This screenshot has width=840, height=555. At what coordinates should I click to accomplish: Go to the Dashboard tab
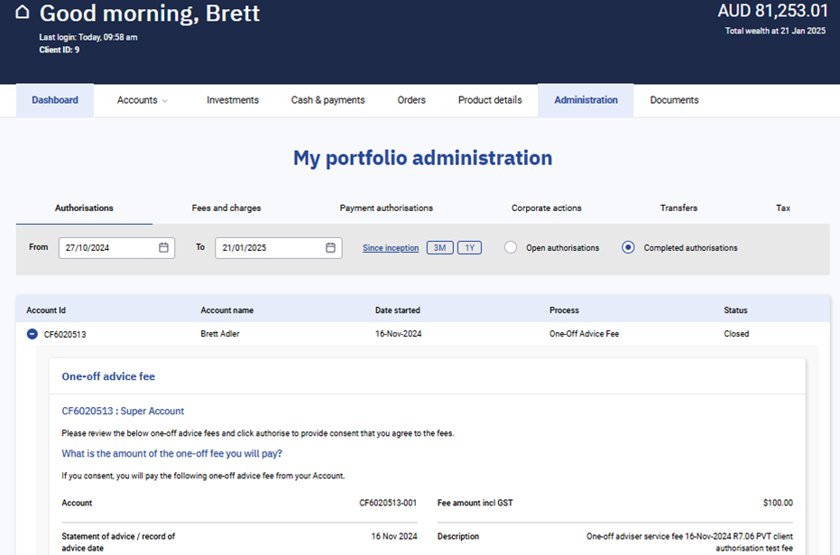coord(55,100)
